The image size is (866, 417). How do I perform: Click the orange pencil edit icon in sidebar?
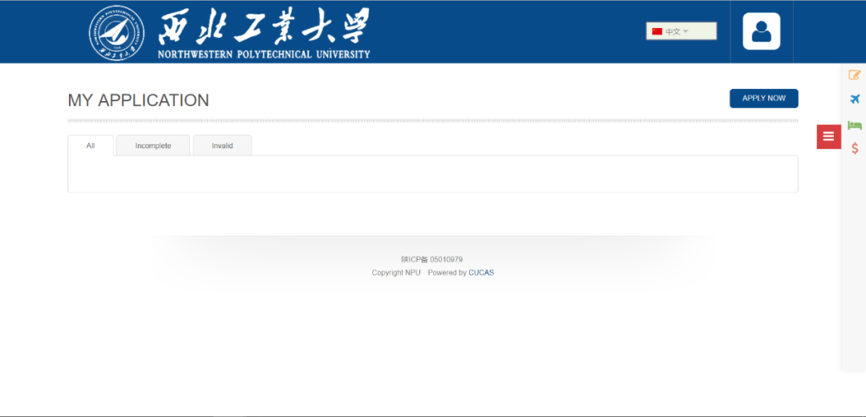(x=855, y=75)
